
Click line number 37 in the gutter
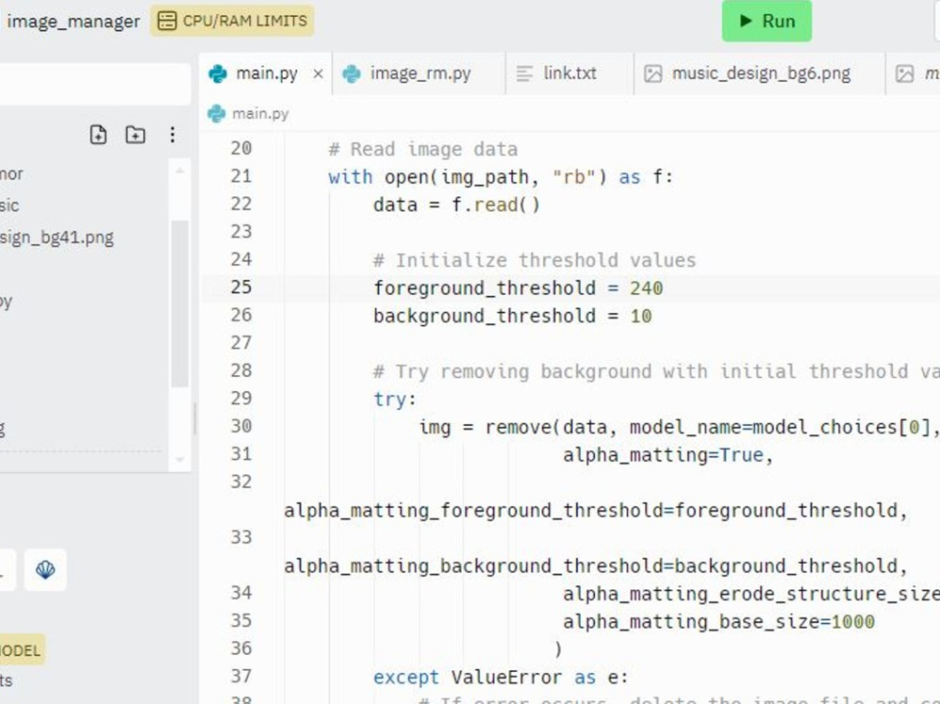(x=241, y=677)
